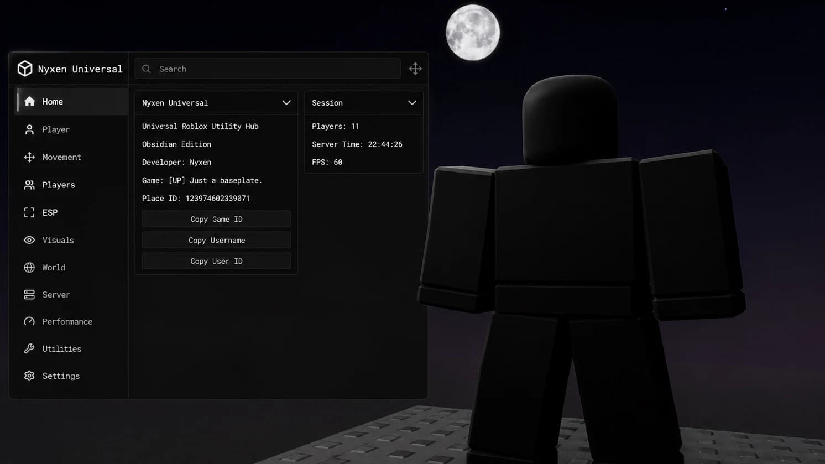Viewport: 825px width, 464px height.
Task: Click the magnifier icon in search bar
Action: click(147, 69)
